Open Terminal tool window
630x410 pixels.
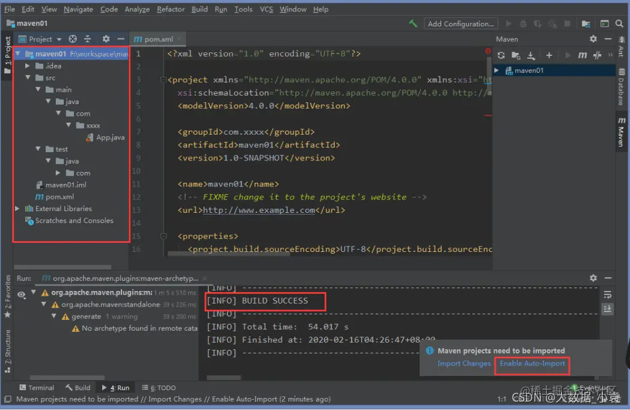(x=37, y=388)
